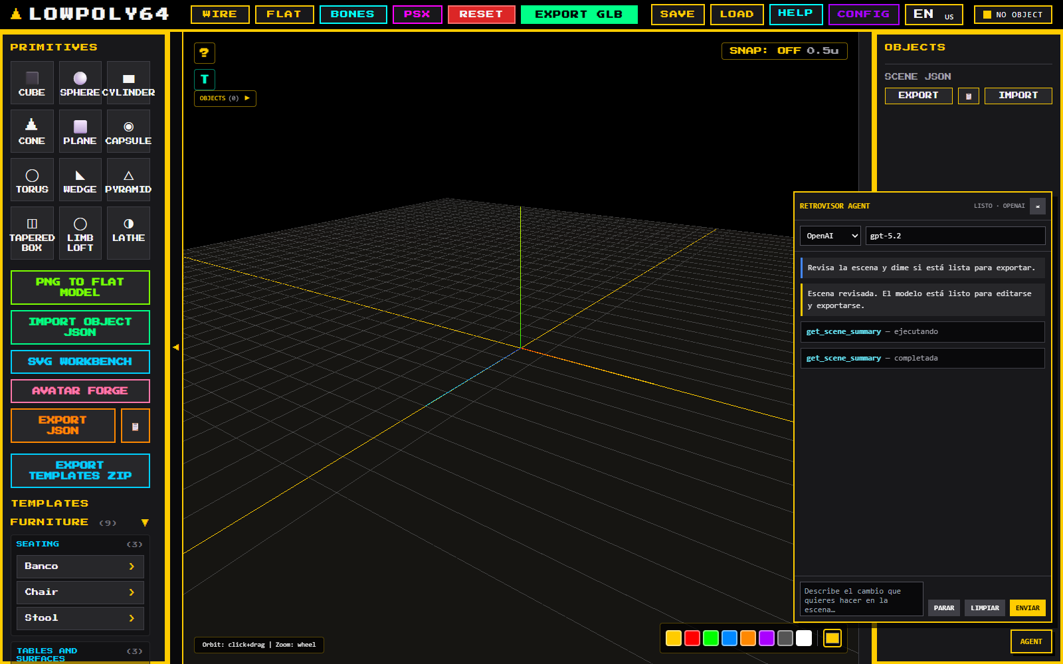
Task: Add a Capsule primitive
Action: [128, 131]
